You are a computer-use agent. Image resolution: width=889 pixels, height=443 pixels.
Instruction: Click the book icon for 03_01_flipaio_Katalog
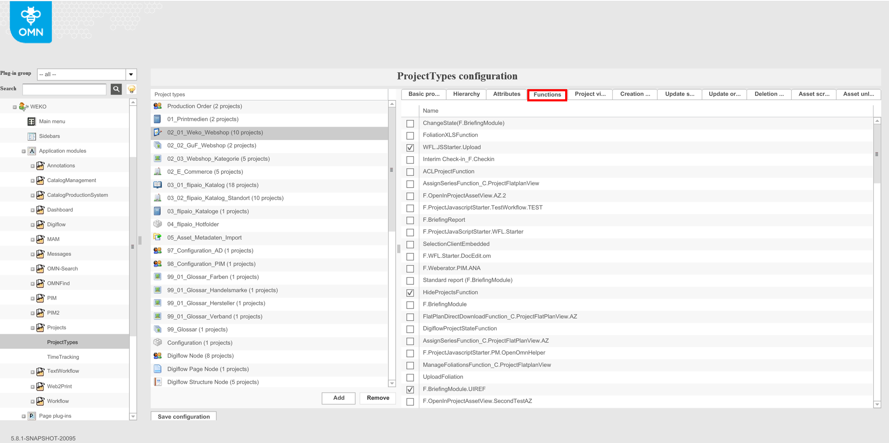[x=158, y=185]
